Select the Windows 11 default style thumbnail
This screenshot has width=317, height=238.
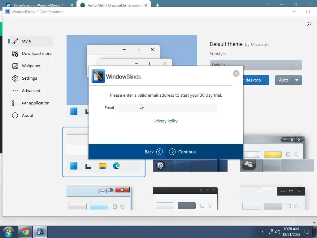103,152
